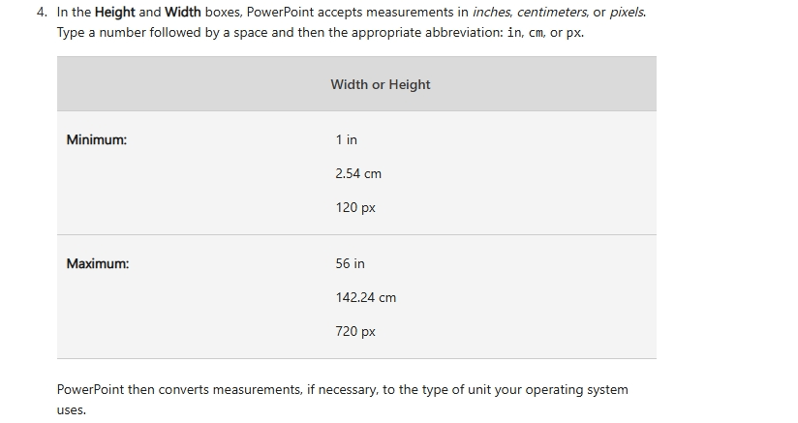Click the 'Width or Height' table header
The height and width of the screenshot is (423, 798).
click(x=381, y=84)
